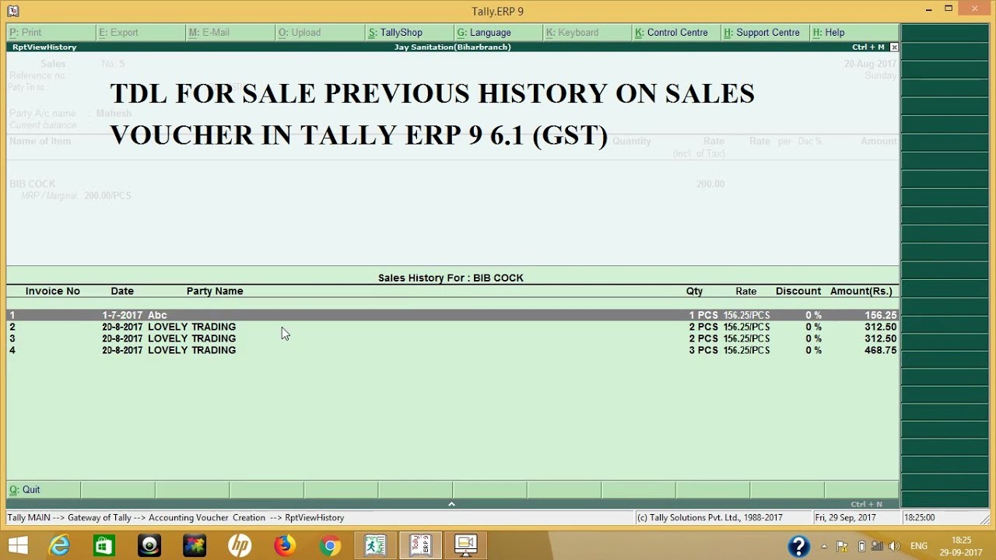This screenshot has width=996, height=560.
Task: Click the K: Keyboard button
Action: [588, 33]
